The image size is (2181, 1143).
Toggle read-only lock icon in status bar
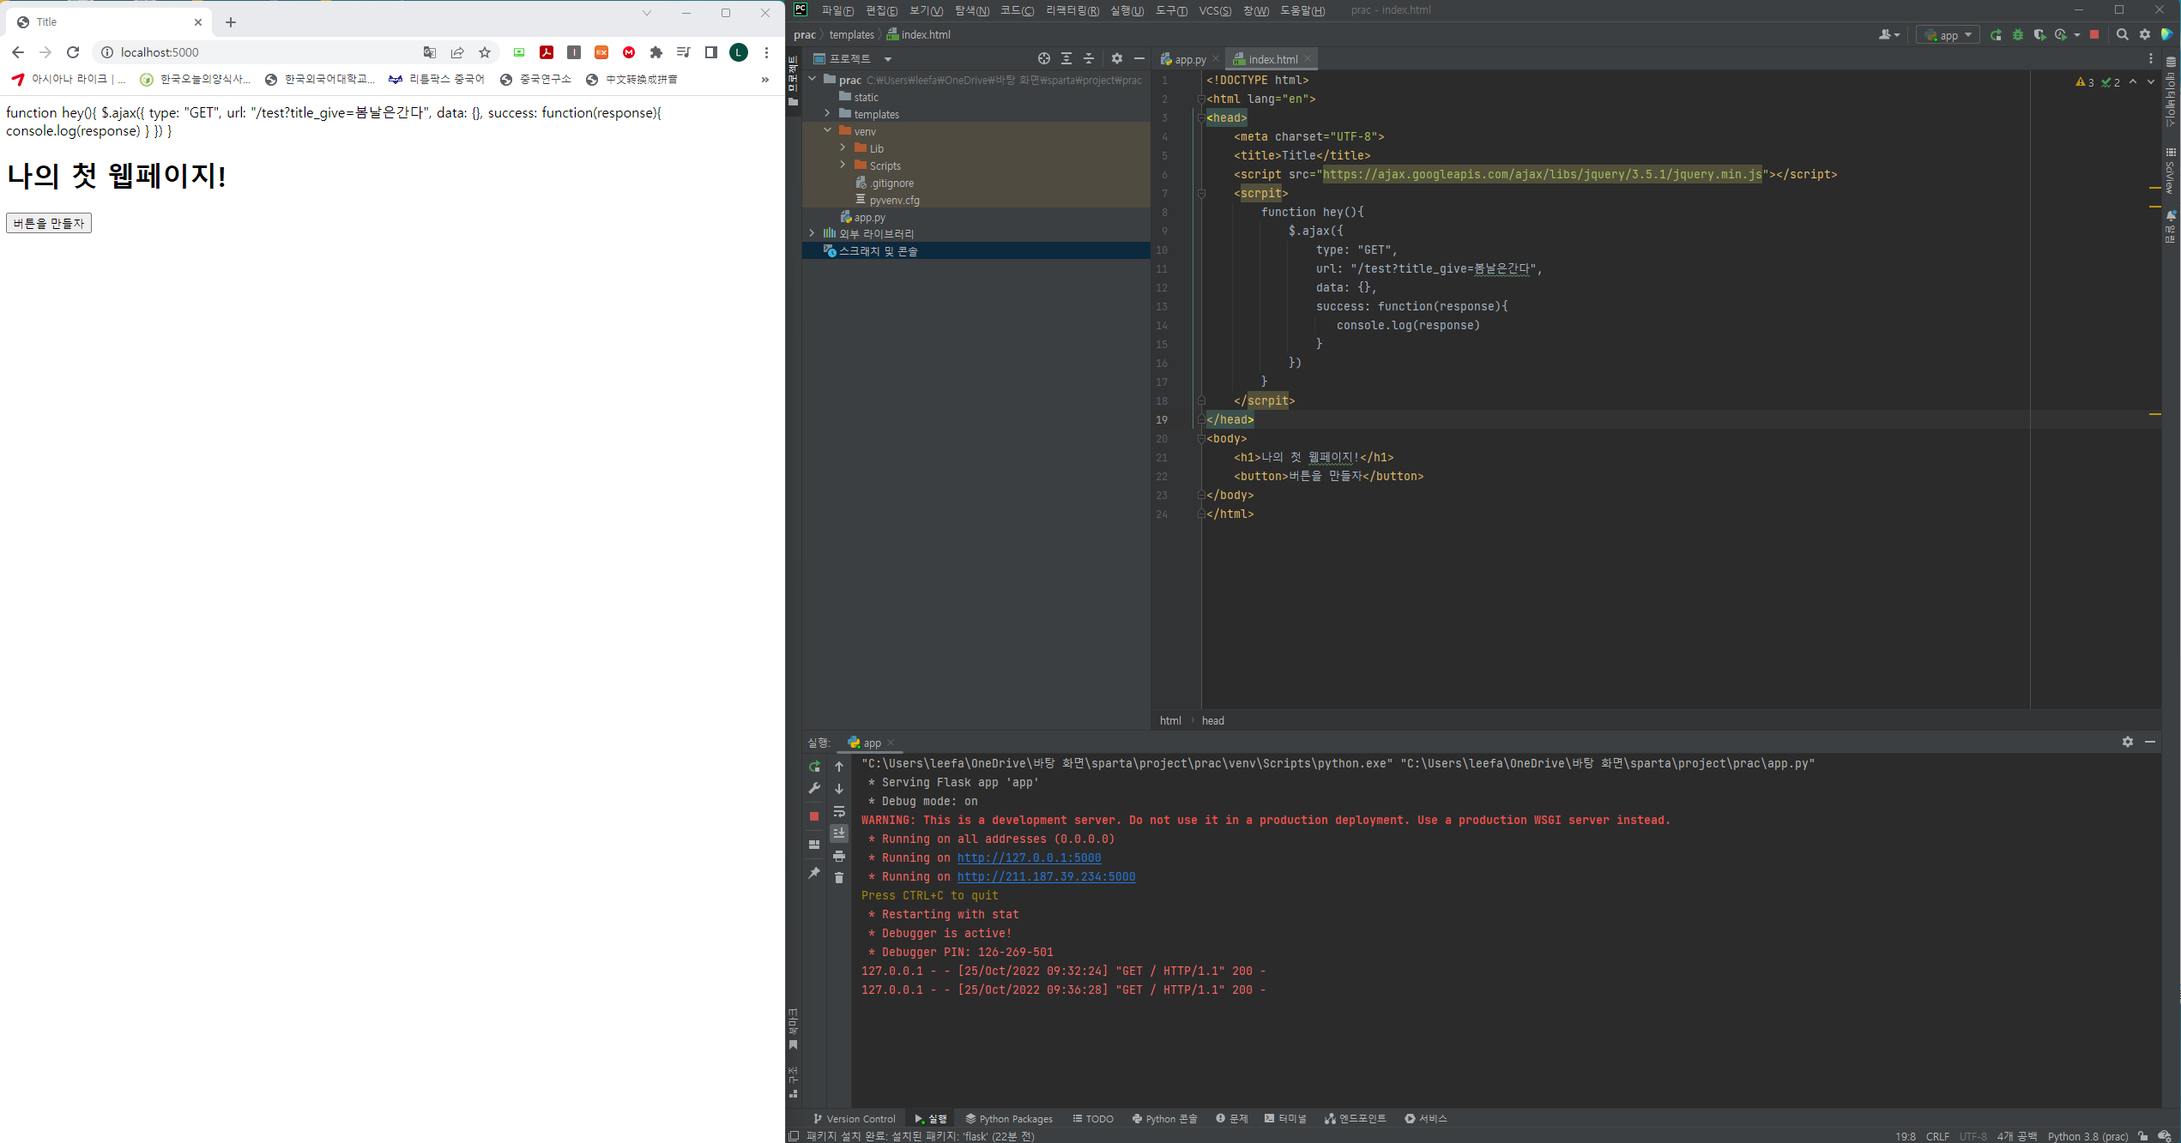[x=2143, y=1136]
